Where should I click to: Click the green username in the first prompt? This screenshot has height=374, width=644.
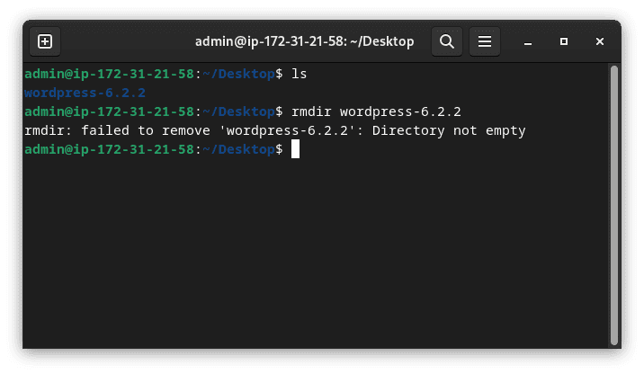109,74
